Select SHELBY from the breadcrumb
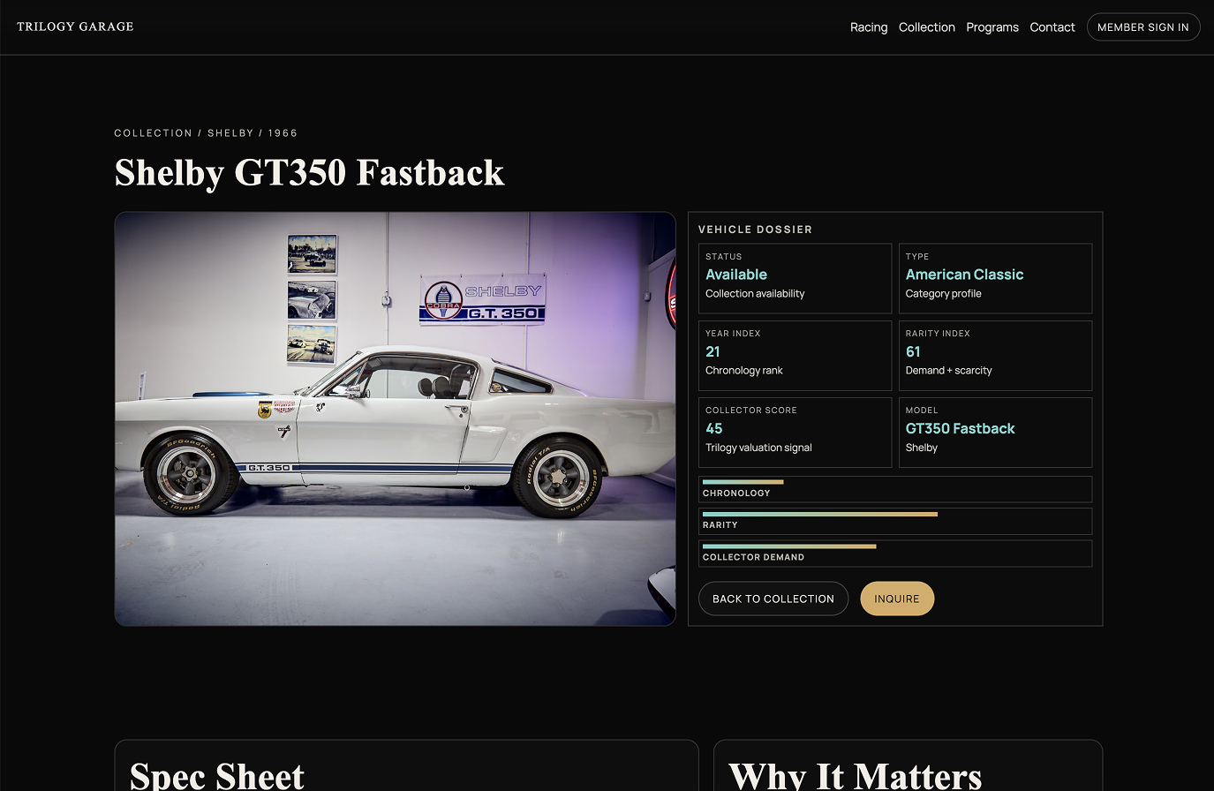 tap(230, 132)
